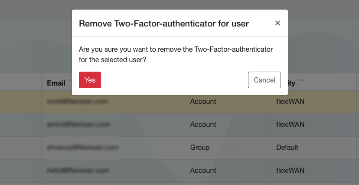Select the Group cell in the third row
359x185 pixels.
(200, 148)
